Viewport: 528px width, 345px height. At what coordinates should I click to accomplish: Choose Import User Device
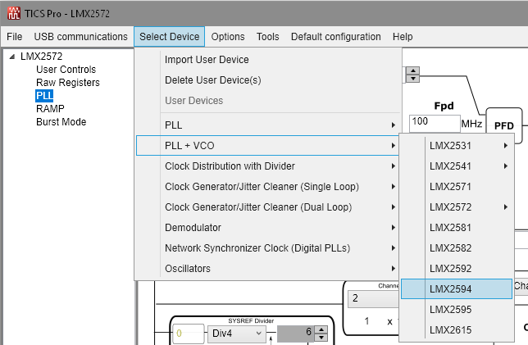click(x=207, y=60)
